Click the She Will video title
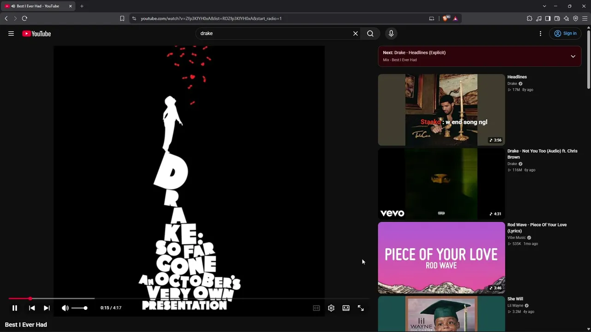 coord(515,299)
